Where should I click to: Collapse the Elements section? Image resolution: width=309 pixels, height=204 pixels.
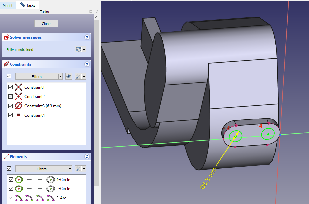coord(87,157)
